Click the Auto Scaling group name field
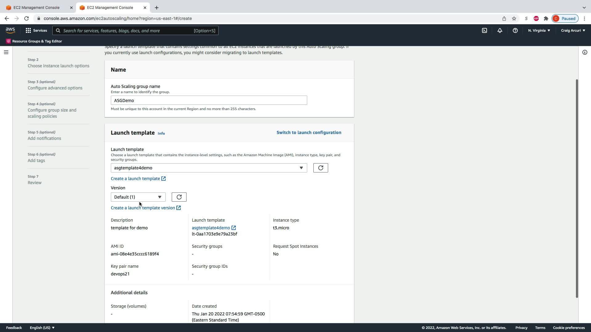Screen dimensions: 591x332 click(209, 101)
